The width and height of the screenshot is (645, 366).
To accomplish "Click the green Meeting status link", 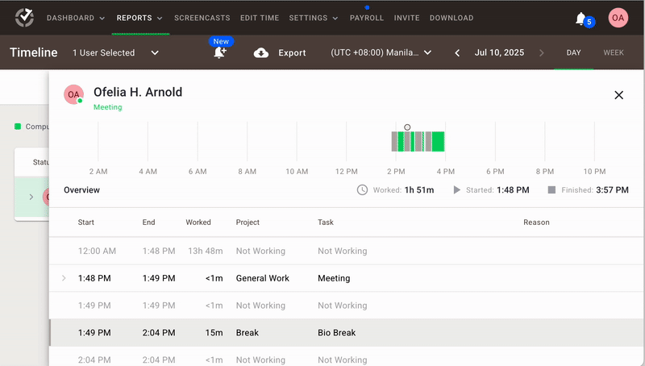I will pyautogui.click(x=108, y=107).
